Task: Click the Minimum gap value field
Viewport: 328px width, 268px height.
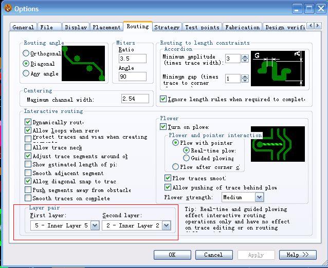Action: point(232,79)
